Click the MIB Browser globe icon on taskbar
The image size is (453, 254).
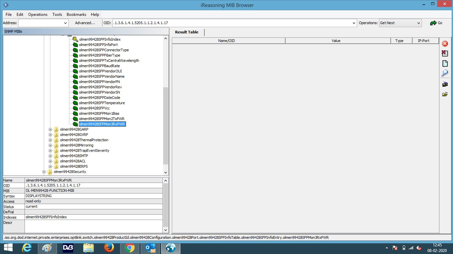point(171,248)
